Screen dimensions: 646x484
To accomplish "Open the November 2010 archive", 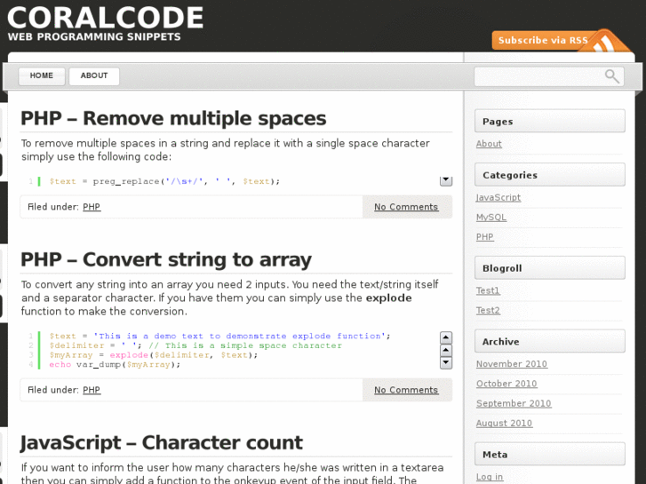I will pos(512,364).
